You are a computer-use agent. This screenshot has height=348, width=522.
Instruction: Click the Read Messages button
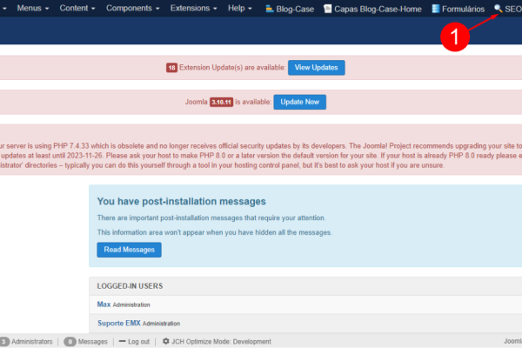129,250
